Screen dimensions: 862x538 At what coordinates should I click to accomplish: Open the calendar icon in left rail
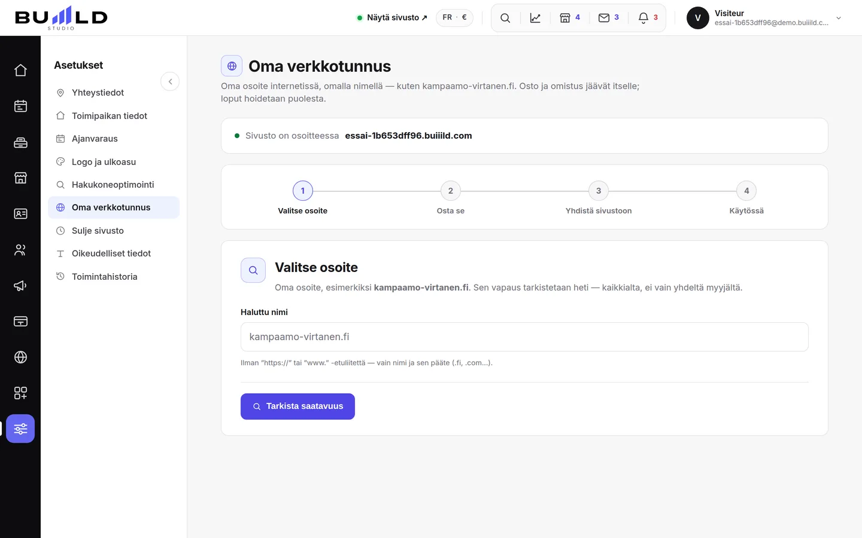pos(20,106)
